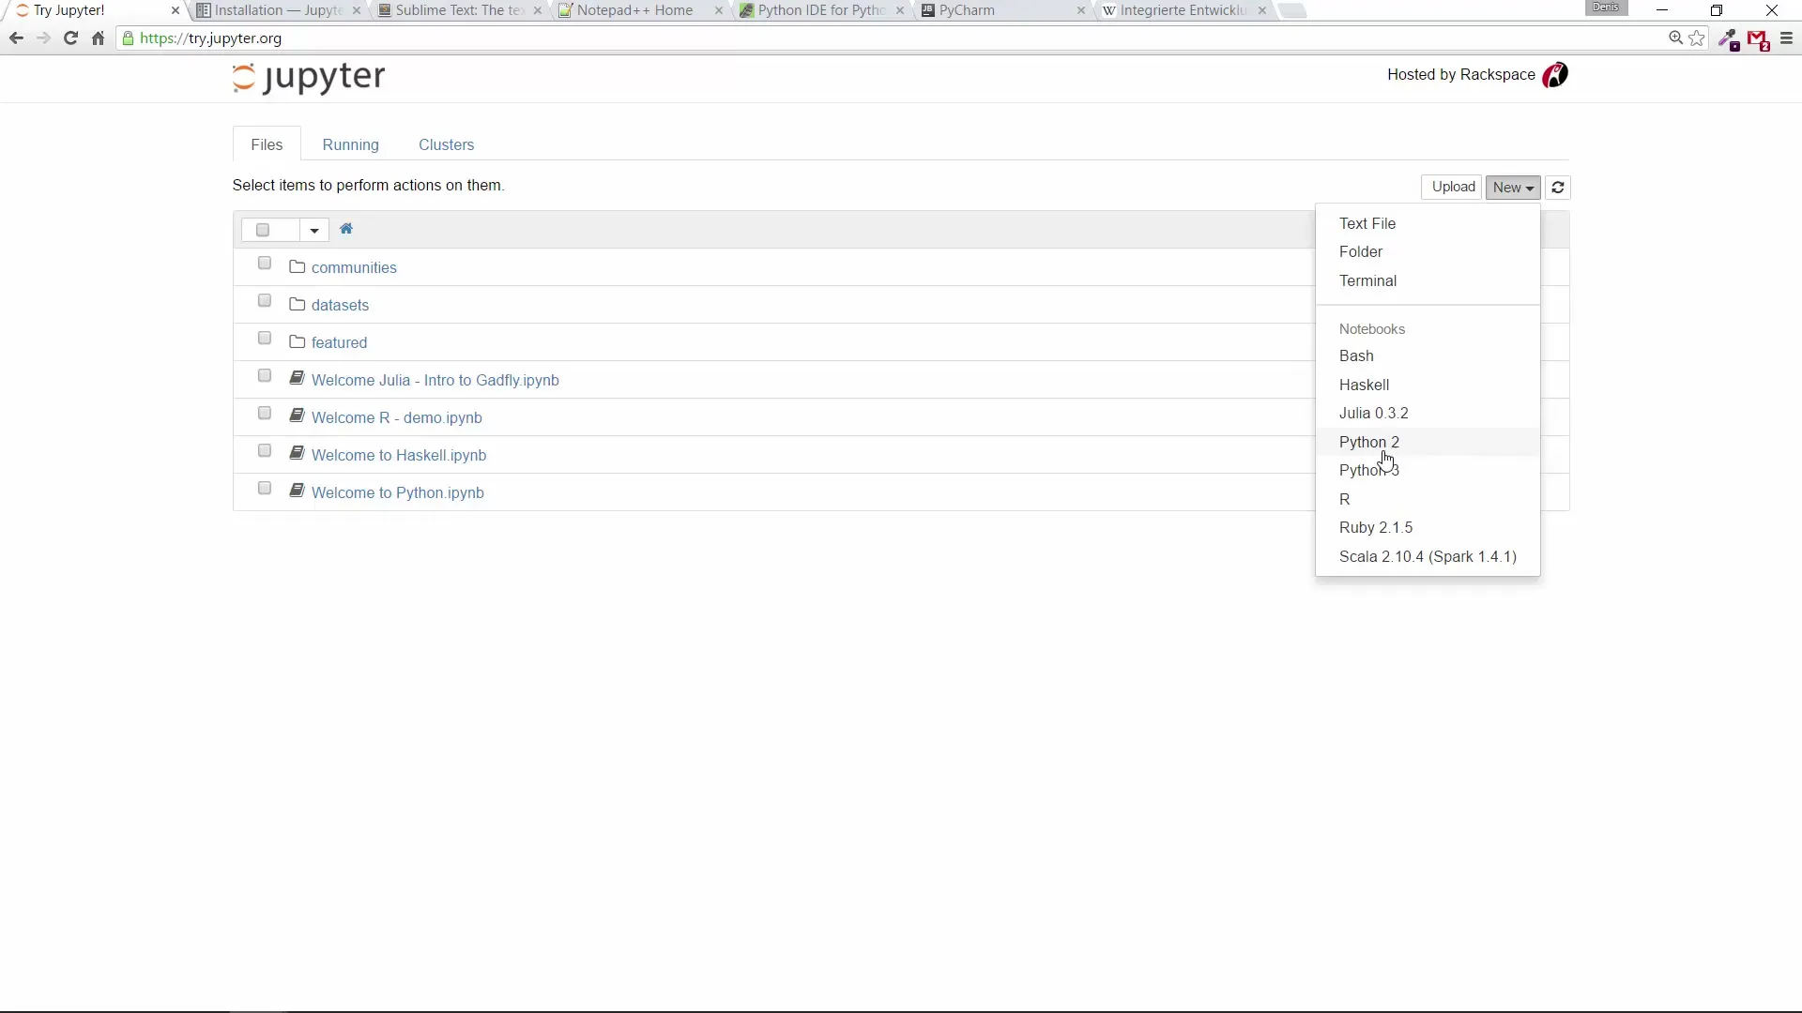1802x1013 pixels.
Task: Select checkbox for Welcome Julia notebook
Action: 265,376
